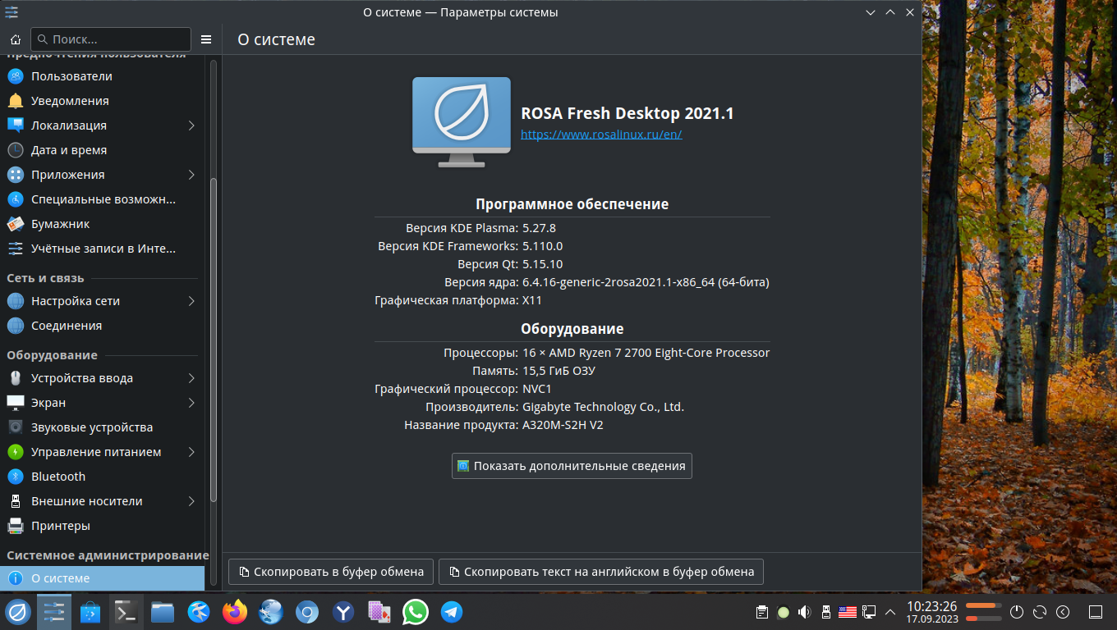Image resolution: width=1117 pixels, height=630 pixels.
Task: Select Пользователи in the sidebar
Action: (71, 76)
